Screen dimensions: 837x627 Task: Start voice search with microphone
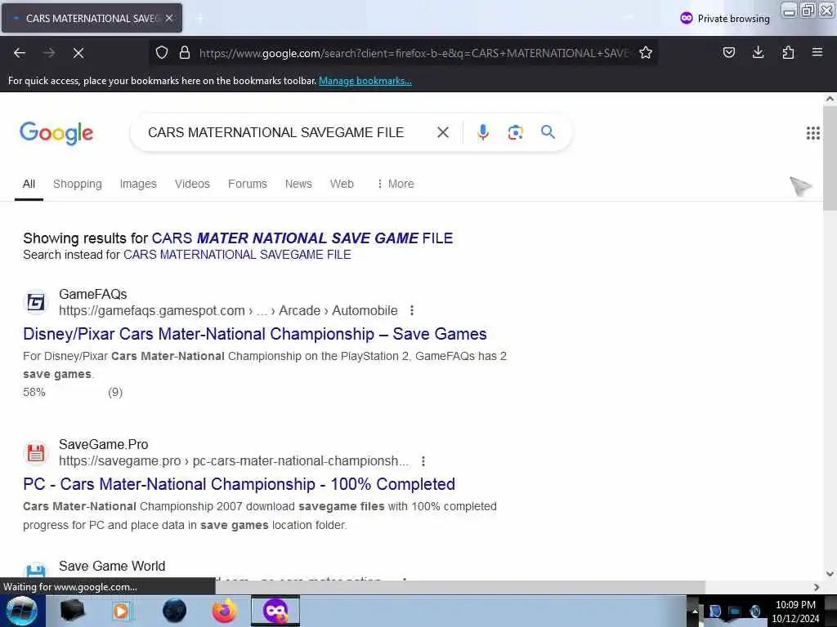click(x=482, y=132)
